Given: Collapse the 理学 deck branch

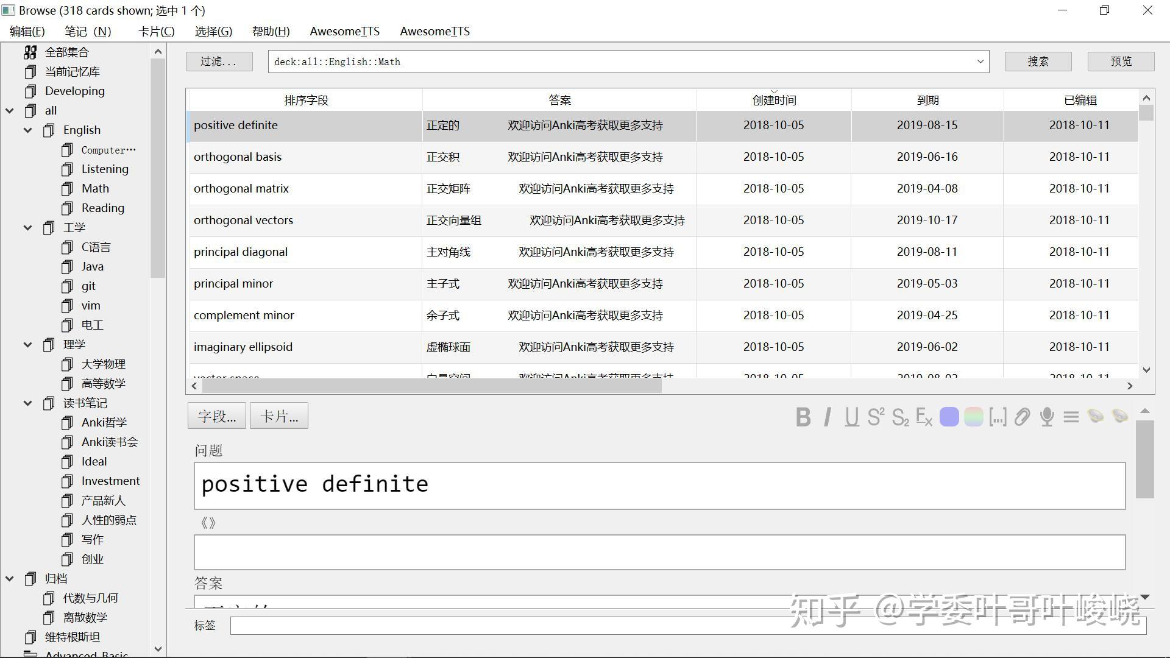Looking at the screenshot, I should (x=28, y=345).
